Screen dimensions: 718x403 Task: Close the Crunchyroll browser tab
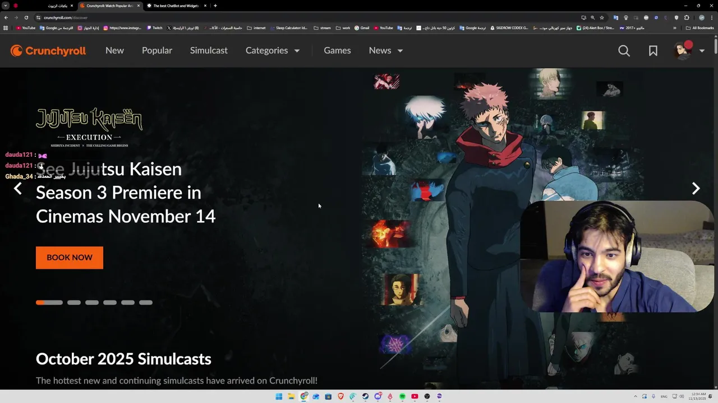click(139, 6)
